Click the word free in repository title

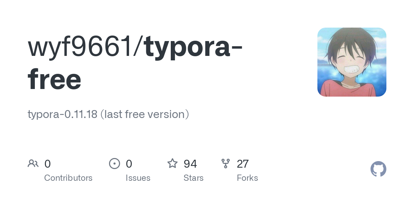(x=55, y=80)
